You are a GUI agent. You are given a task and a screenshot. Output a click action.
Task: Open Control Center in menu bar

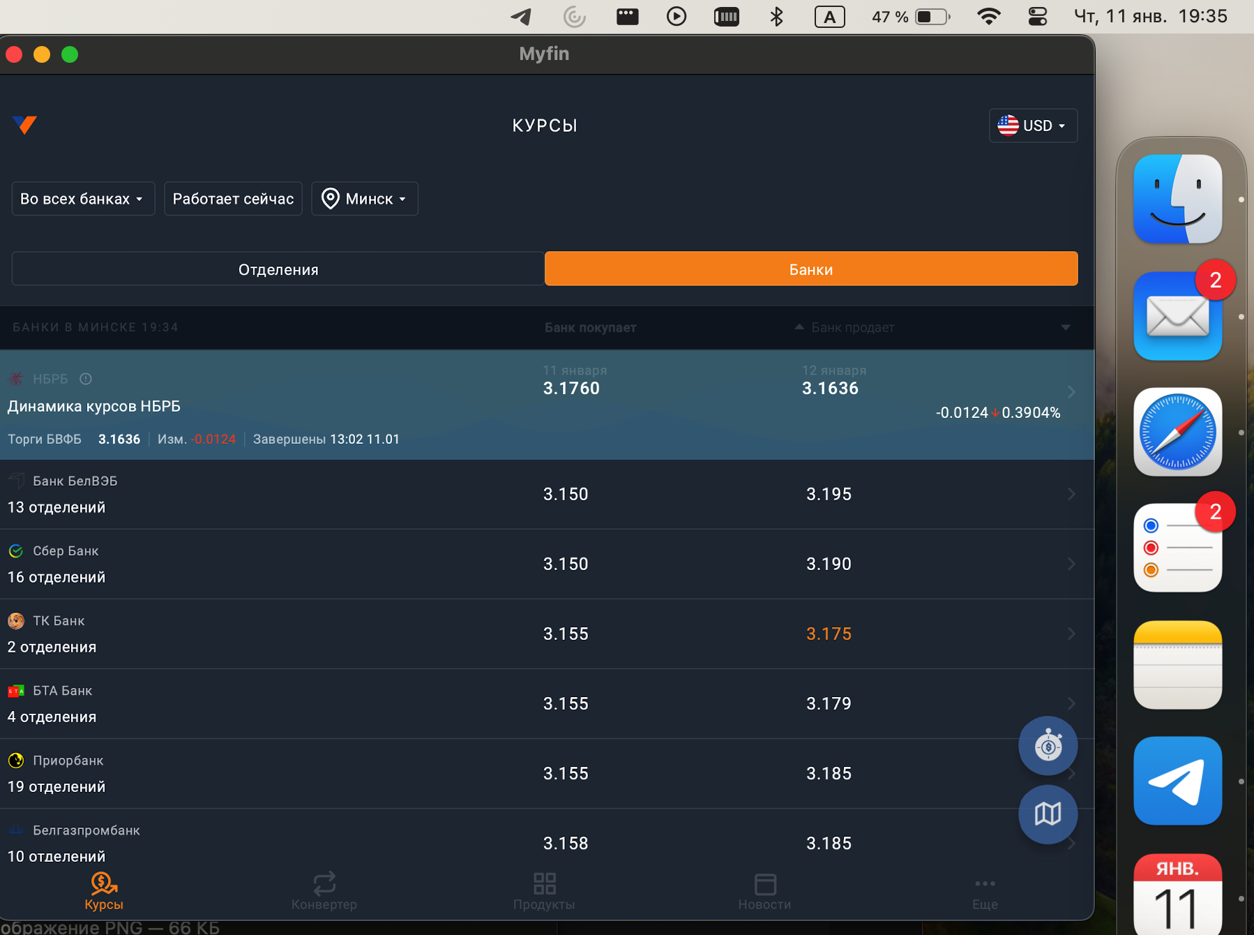coord(1038,16)
